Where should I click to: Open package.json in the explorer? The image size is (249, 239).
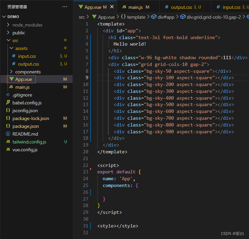click(x=26, y=126)
